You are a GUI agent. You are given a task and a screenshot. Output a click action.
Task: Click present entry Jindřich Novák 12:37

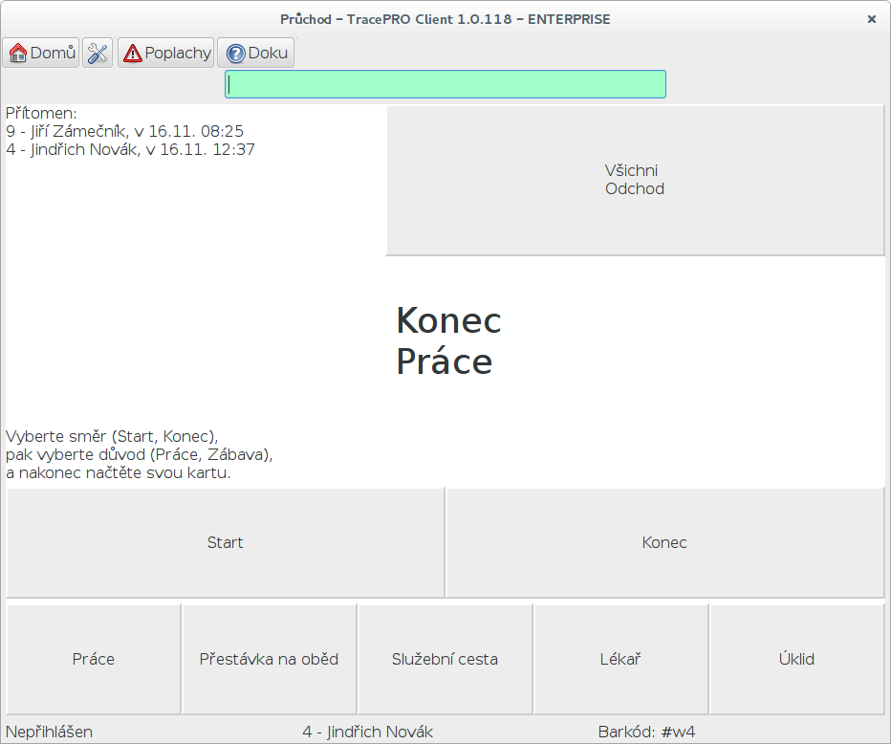[x=130, y=149]
